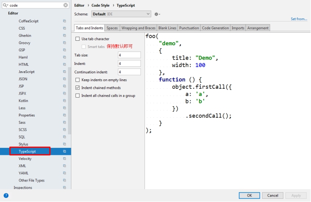
Task: Click the copy icon next to Sass
Action: click(65, 122)
